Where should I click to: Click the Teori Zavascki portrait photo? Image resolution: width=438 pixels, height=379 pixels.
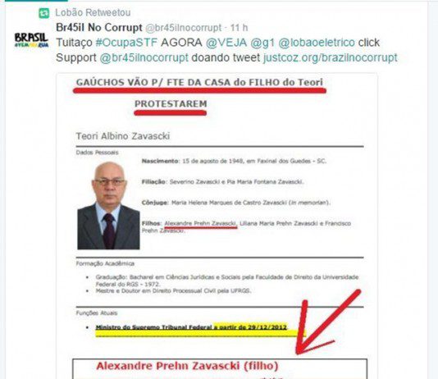pyautogui.click(x=108, y=206)
